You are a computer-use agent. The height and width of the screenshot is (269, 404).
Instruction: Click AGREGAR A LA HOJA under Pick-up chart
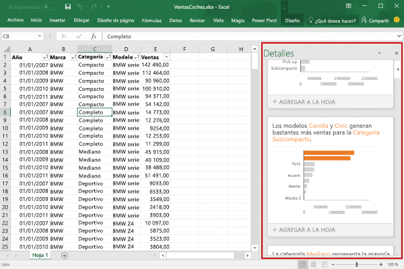(304, 102)
